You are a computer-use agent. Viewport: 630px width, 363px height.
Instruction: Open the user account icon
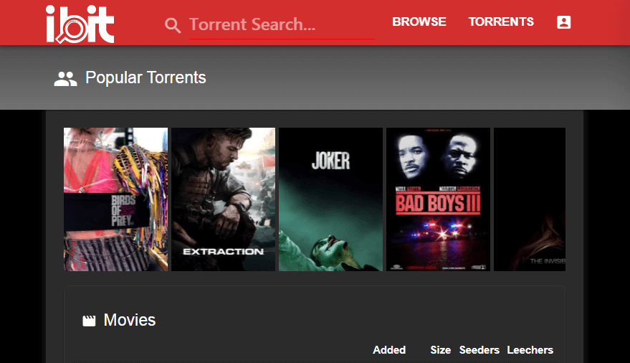[564, 22]
